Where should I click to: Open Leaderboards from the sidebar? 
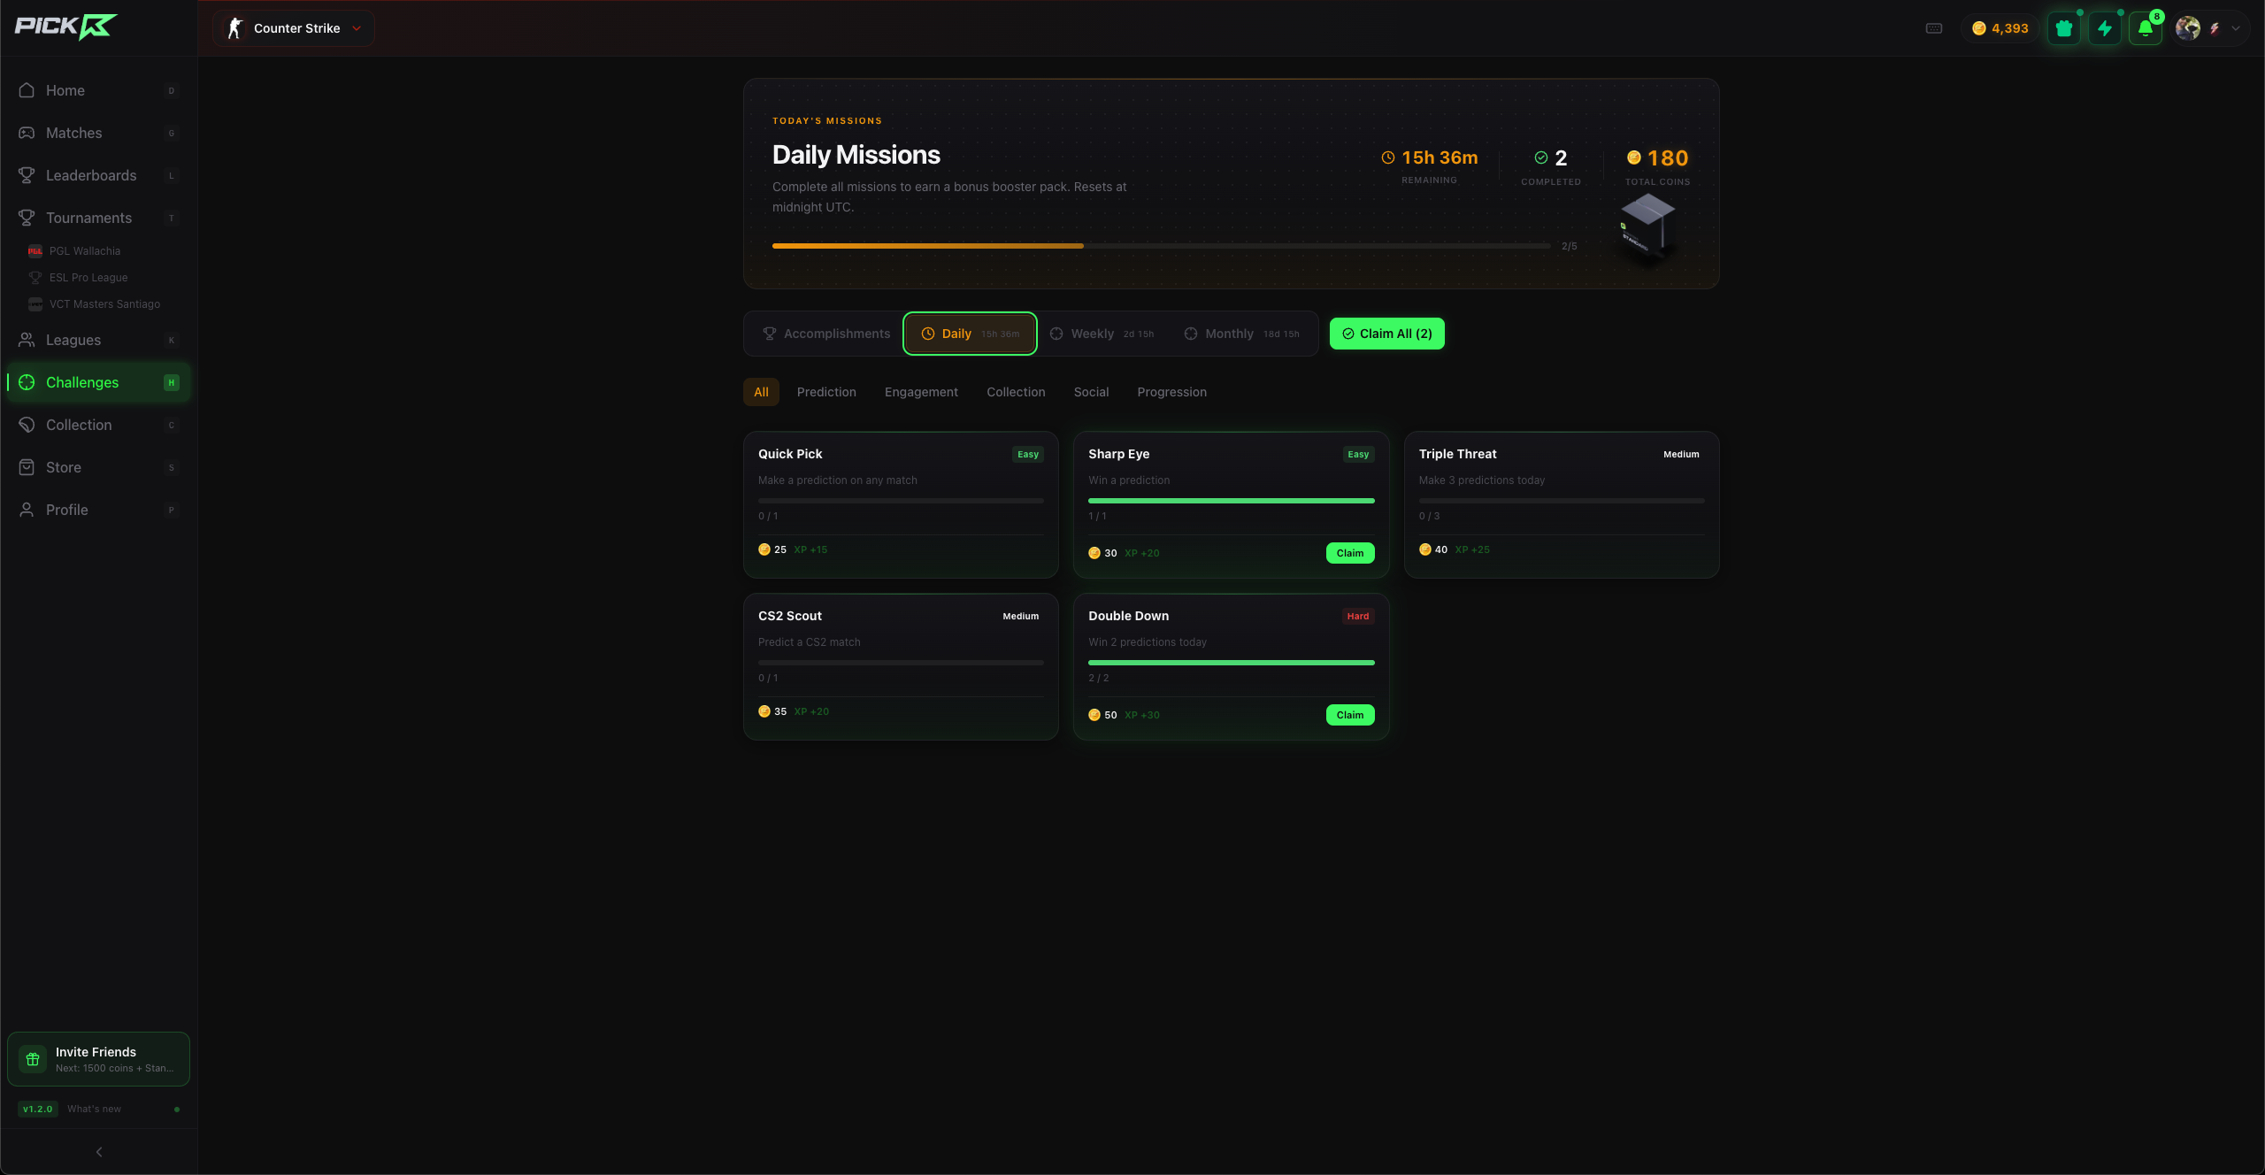click(91, 175)
